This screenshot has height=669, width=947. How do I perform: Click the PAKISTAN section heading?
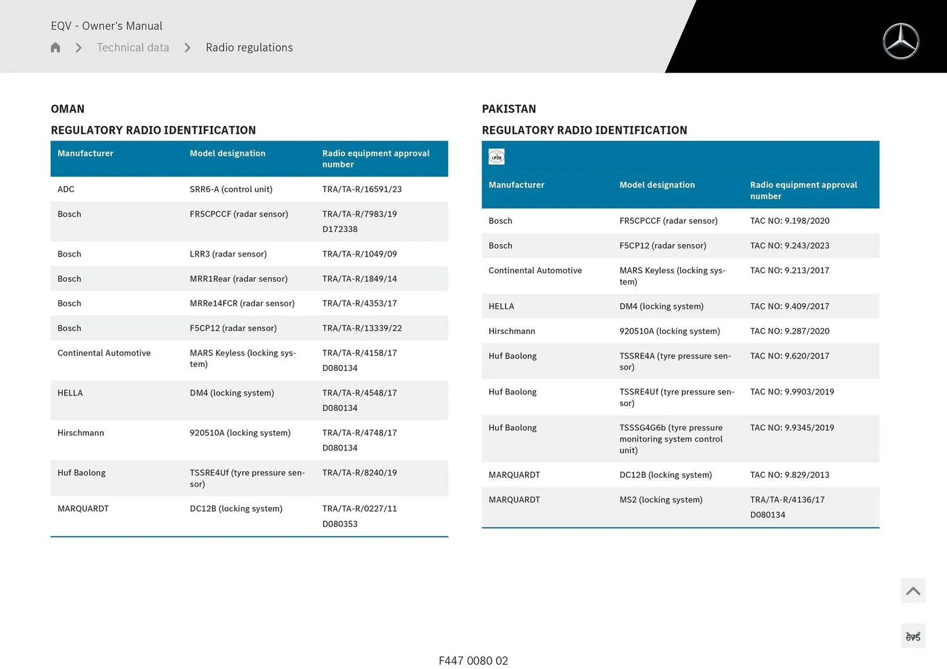coord(509,109)
